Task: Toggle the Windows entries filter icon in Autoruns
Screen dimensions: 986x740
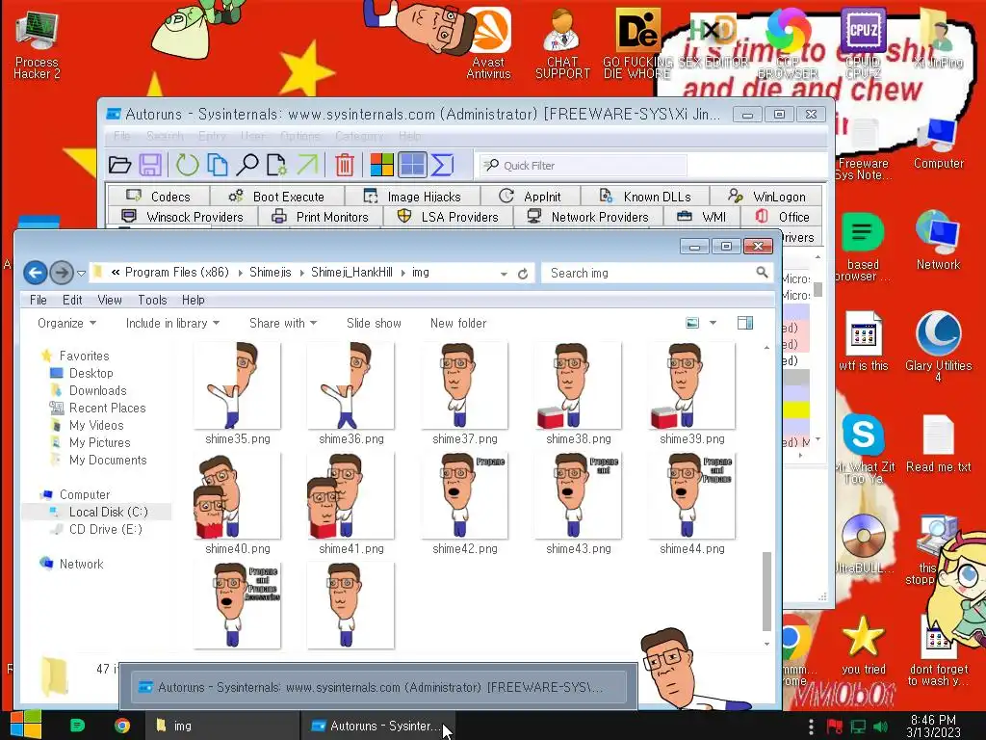Action: tap(381, 165)
